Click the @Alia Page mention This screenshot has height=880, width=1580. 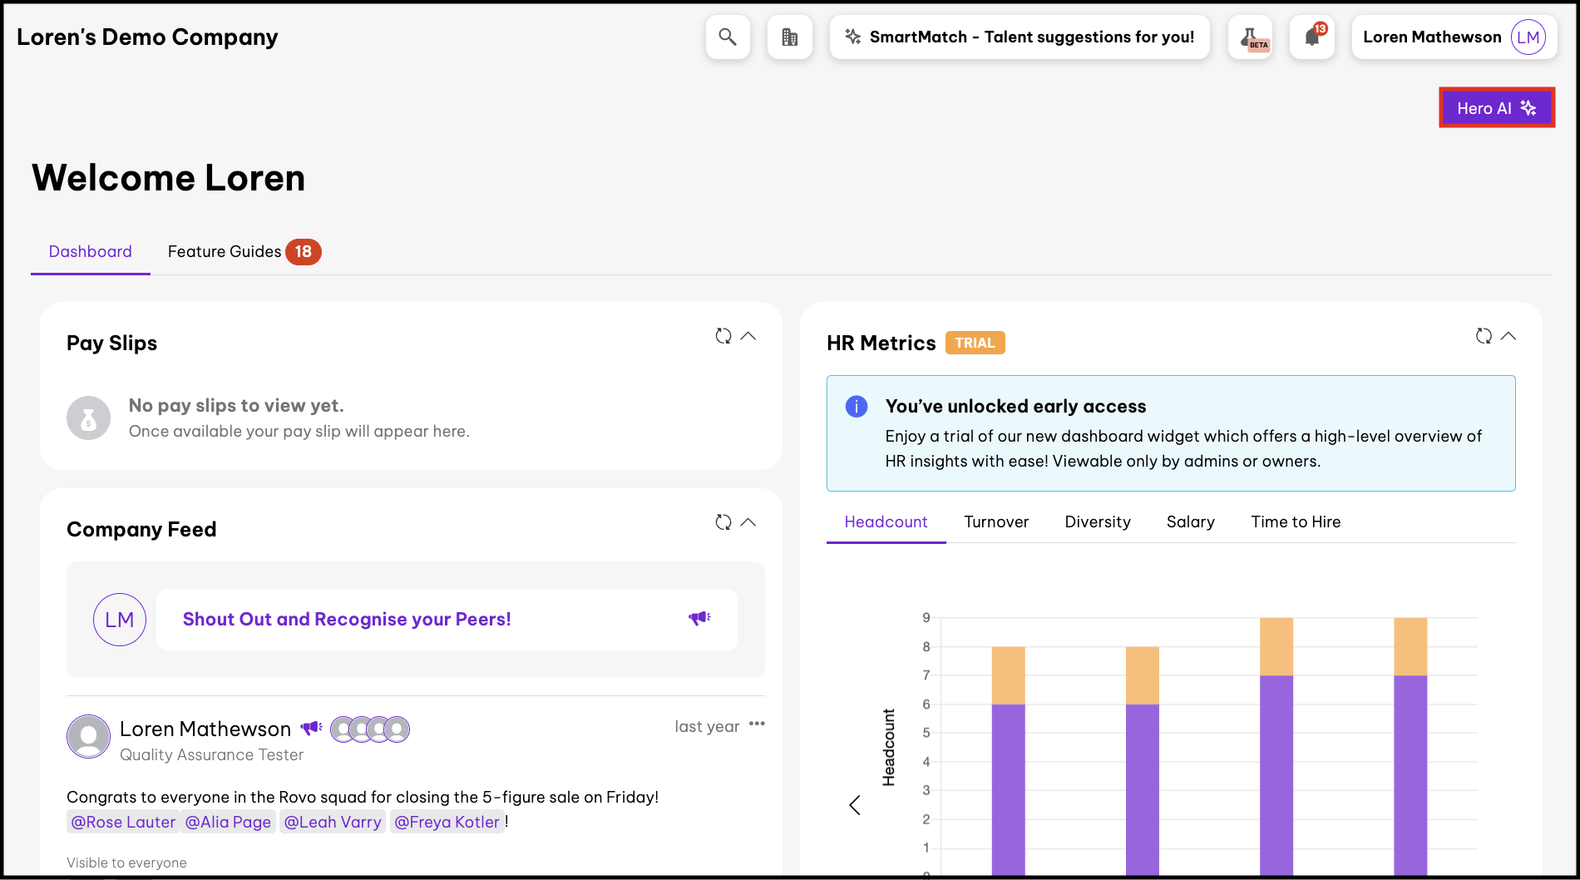(x=228, y=822)
